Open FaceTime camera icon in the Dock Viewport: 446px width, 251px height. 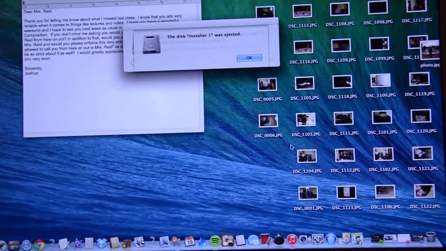(303, 239)
